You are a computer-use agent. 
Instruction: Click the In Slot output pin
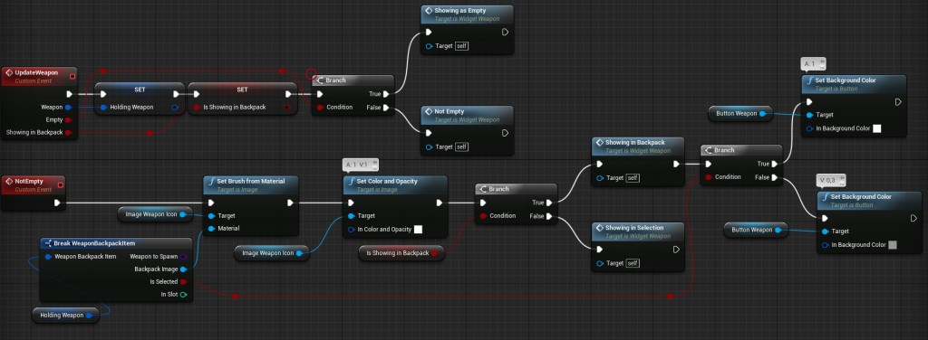pos(183,294)
